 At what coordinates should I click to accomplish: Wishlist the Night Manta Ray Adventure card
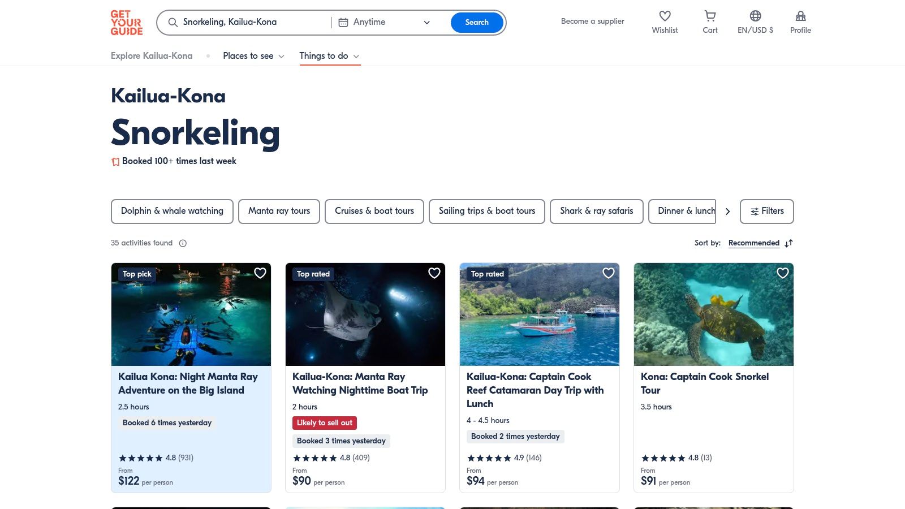click(x=260, y=273)
